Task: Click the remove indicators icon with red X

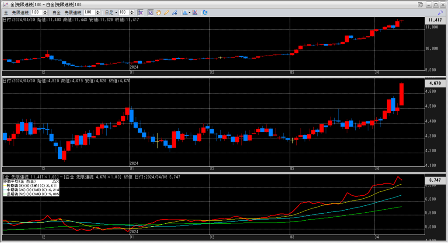Action: click(x=196, y=12)
